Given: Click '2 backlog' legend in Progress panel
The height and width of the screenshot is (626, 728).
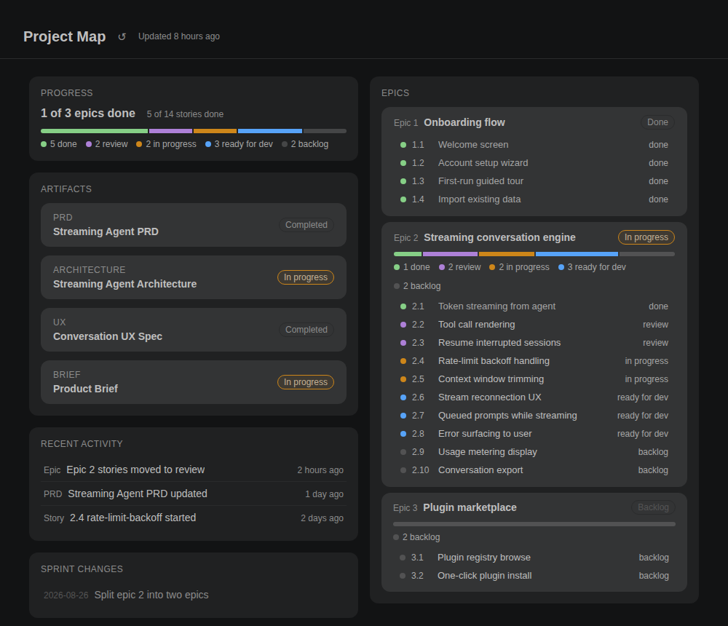Looking at the screenshot, I should (x=305, y=144).
